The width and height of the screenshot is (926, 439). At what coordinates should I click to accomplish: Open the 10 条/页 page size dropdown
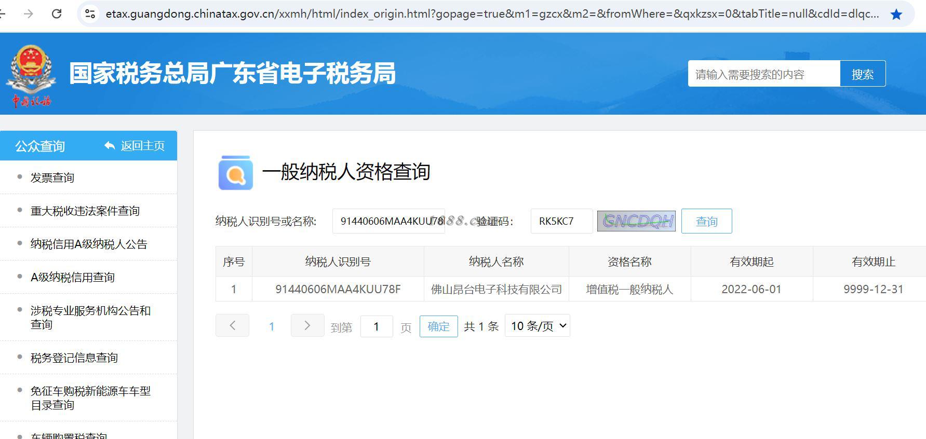(538, 326)
